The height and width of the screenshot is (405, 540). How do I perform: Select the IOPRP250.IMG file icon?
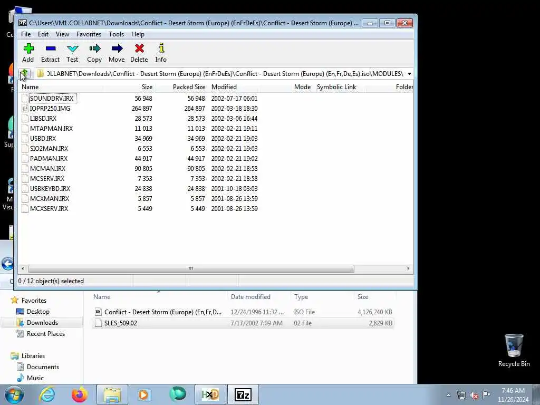click(25, 109)
